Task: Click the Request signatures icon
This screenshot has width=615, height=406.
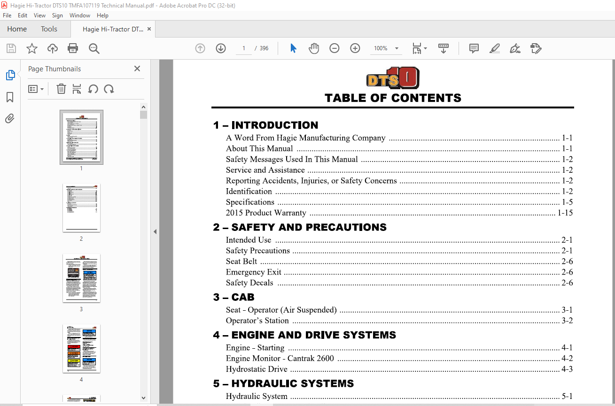Action: (x=536, y=48)
